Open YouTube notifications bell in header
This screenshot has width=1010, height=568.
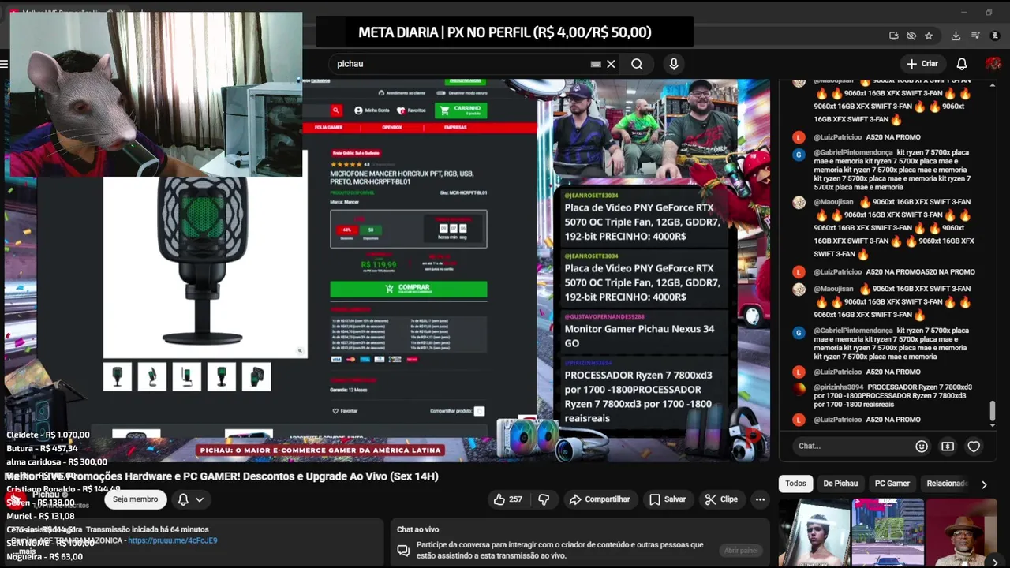pyautogui.click(x=961, y=64)
